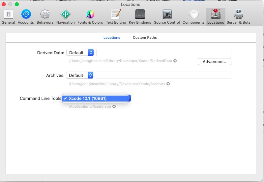Open the Behaviors preferences pane

pos(45,17)
